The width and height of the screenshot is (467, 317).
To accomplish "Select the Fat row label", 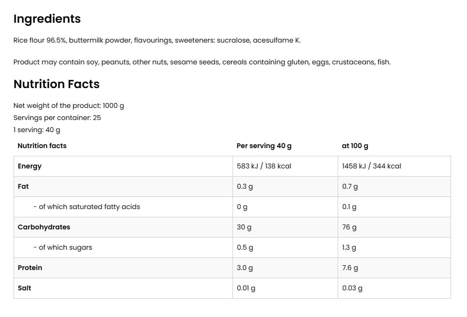I will click(23, 186).
